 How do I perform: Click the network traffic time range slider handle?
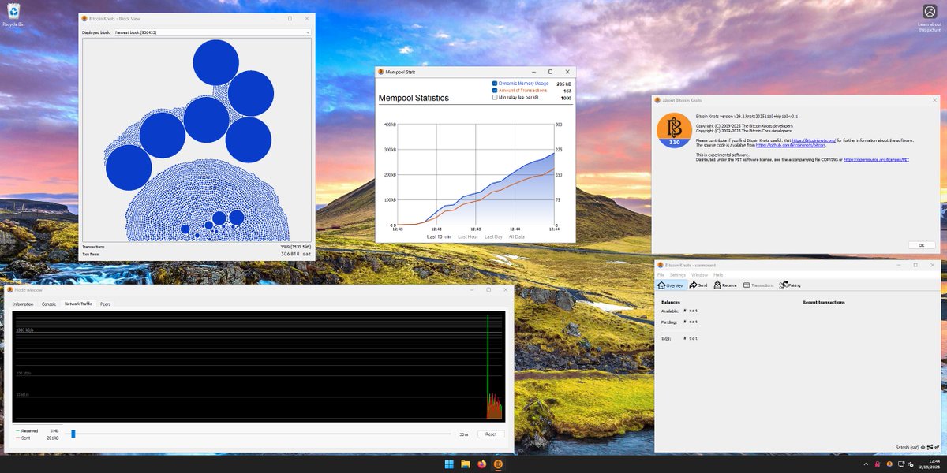point(73,434)
